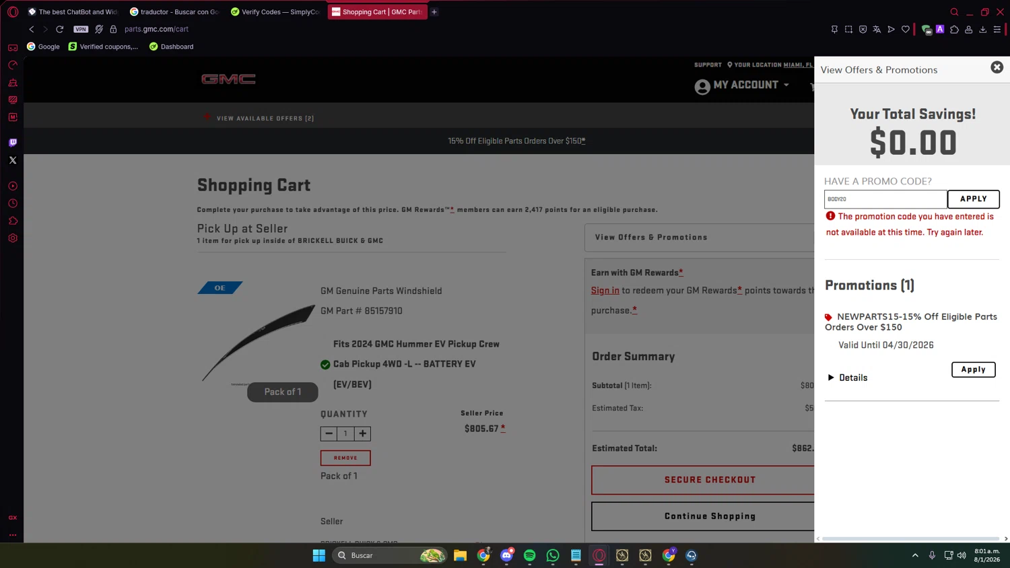The width and height of the screenshot is (1010, 568).
Task: Click View Available Offers (2) link
Action: click(x=265, y=118)
